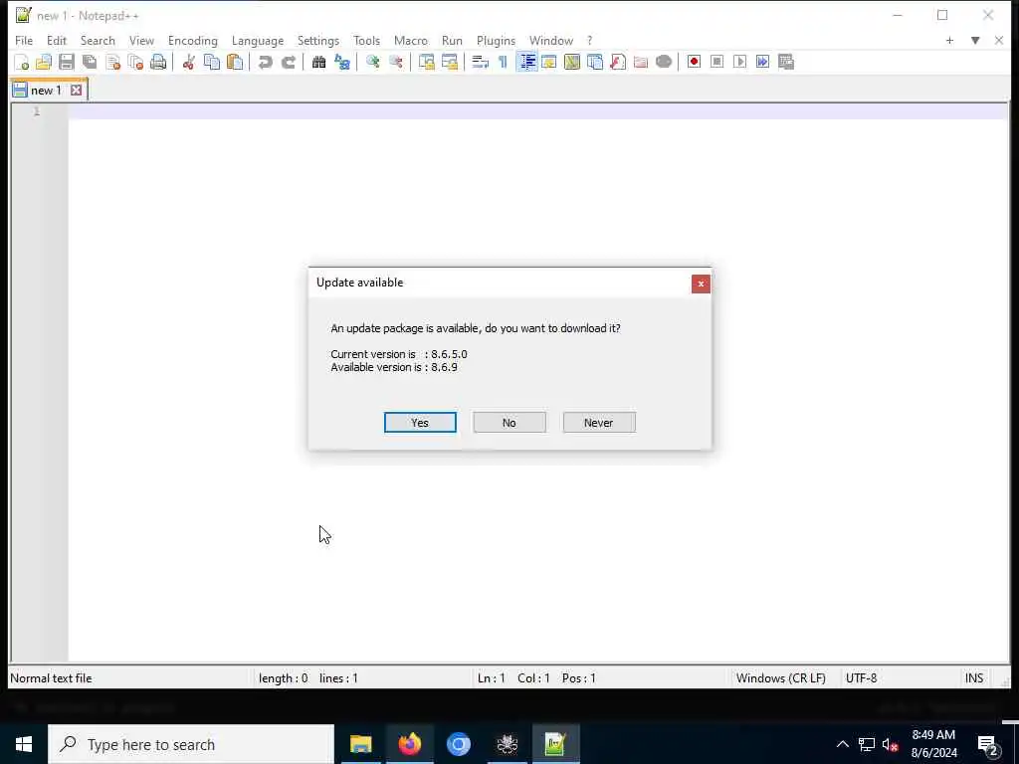Open the Language menu
Image resolution: width=1019 pixels, height=764 pixels.
pos(258,40)
